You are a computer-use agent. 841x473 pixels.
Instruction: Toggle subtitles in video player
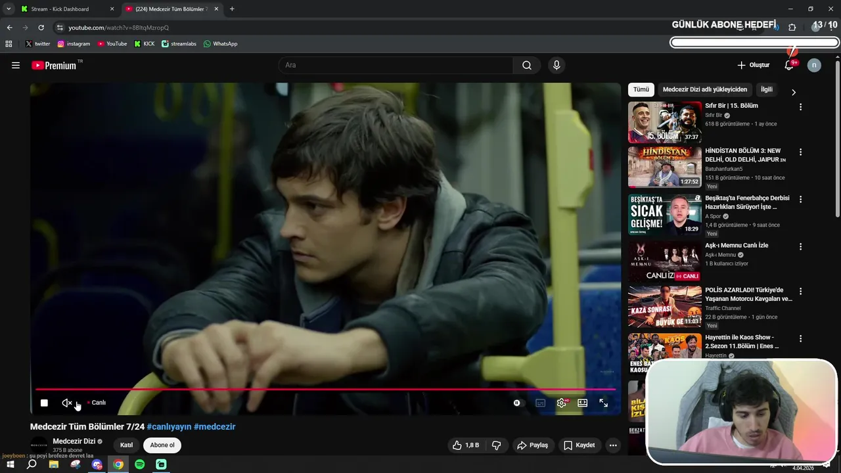(540, 403)
